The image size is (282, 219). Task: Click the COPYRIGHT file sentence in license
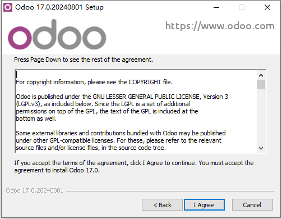point(94,82)
